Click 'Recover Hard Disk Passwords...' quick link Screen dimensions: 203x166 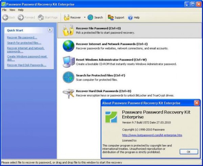(x=26, y=65)
